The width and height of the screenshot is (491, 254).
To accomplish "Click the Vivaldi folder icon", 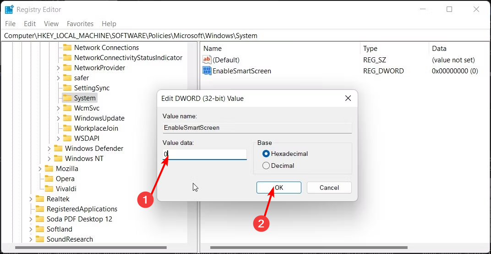I will click(49, 189).
